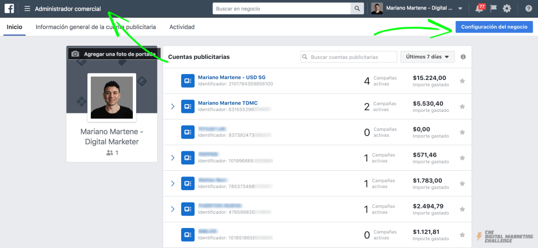Click the $15.224,00 amount spent value
This screenshot has width=538, height=248.
coord(429,78)
